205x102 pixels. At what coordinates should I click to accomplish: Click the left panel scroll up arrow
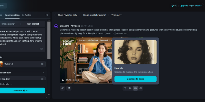pyautogui.click(x=49, y=20)
